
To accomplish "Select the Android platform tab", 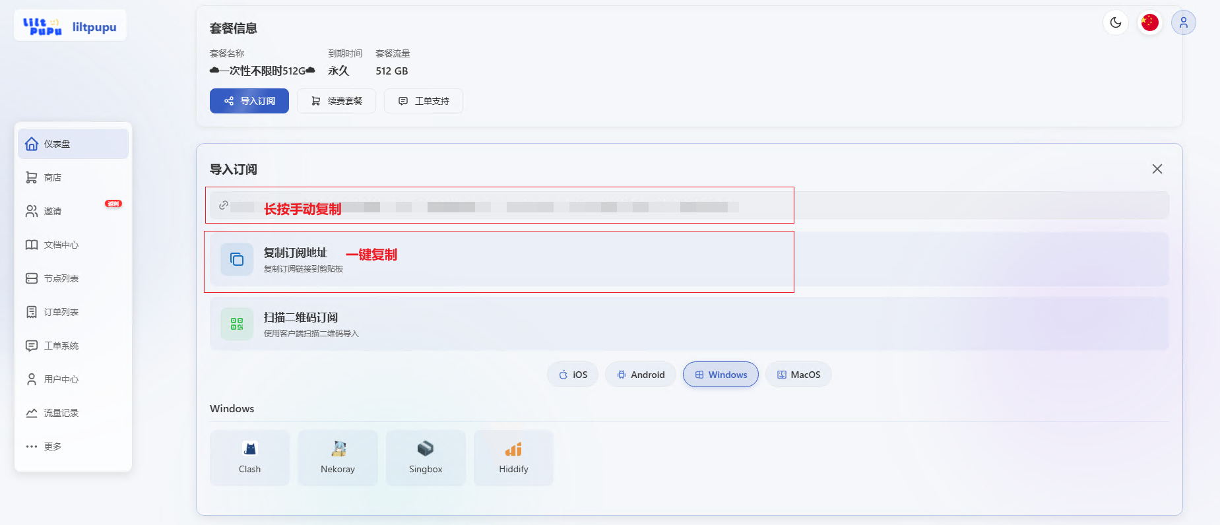I will [640, 375].
